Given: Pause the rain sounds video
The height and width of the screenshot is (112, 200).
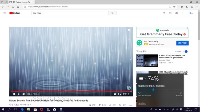Looking at the screenshot, I should point(14,94).
